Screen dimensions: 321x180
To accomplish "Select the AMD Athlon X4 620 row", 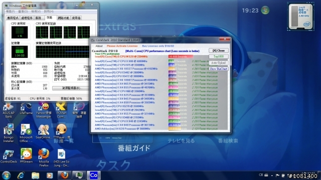I will (122, 128).
